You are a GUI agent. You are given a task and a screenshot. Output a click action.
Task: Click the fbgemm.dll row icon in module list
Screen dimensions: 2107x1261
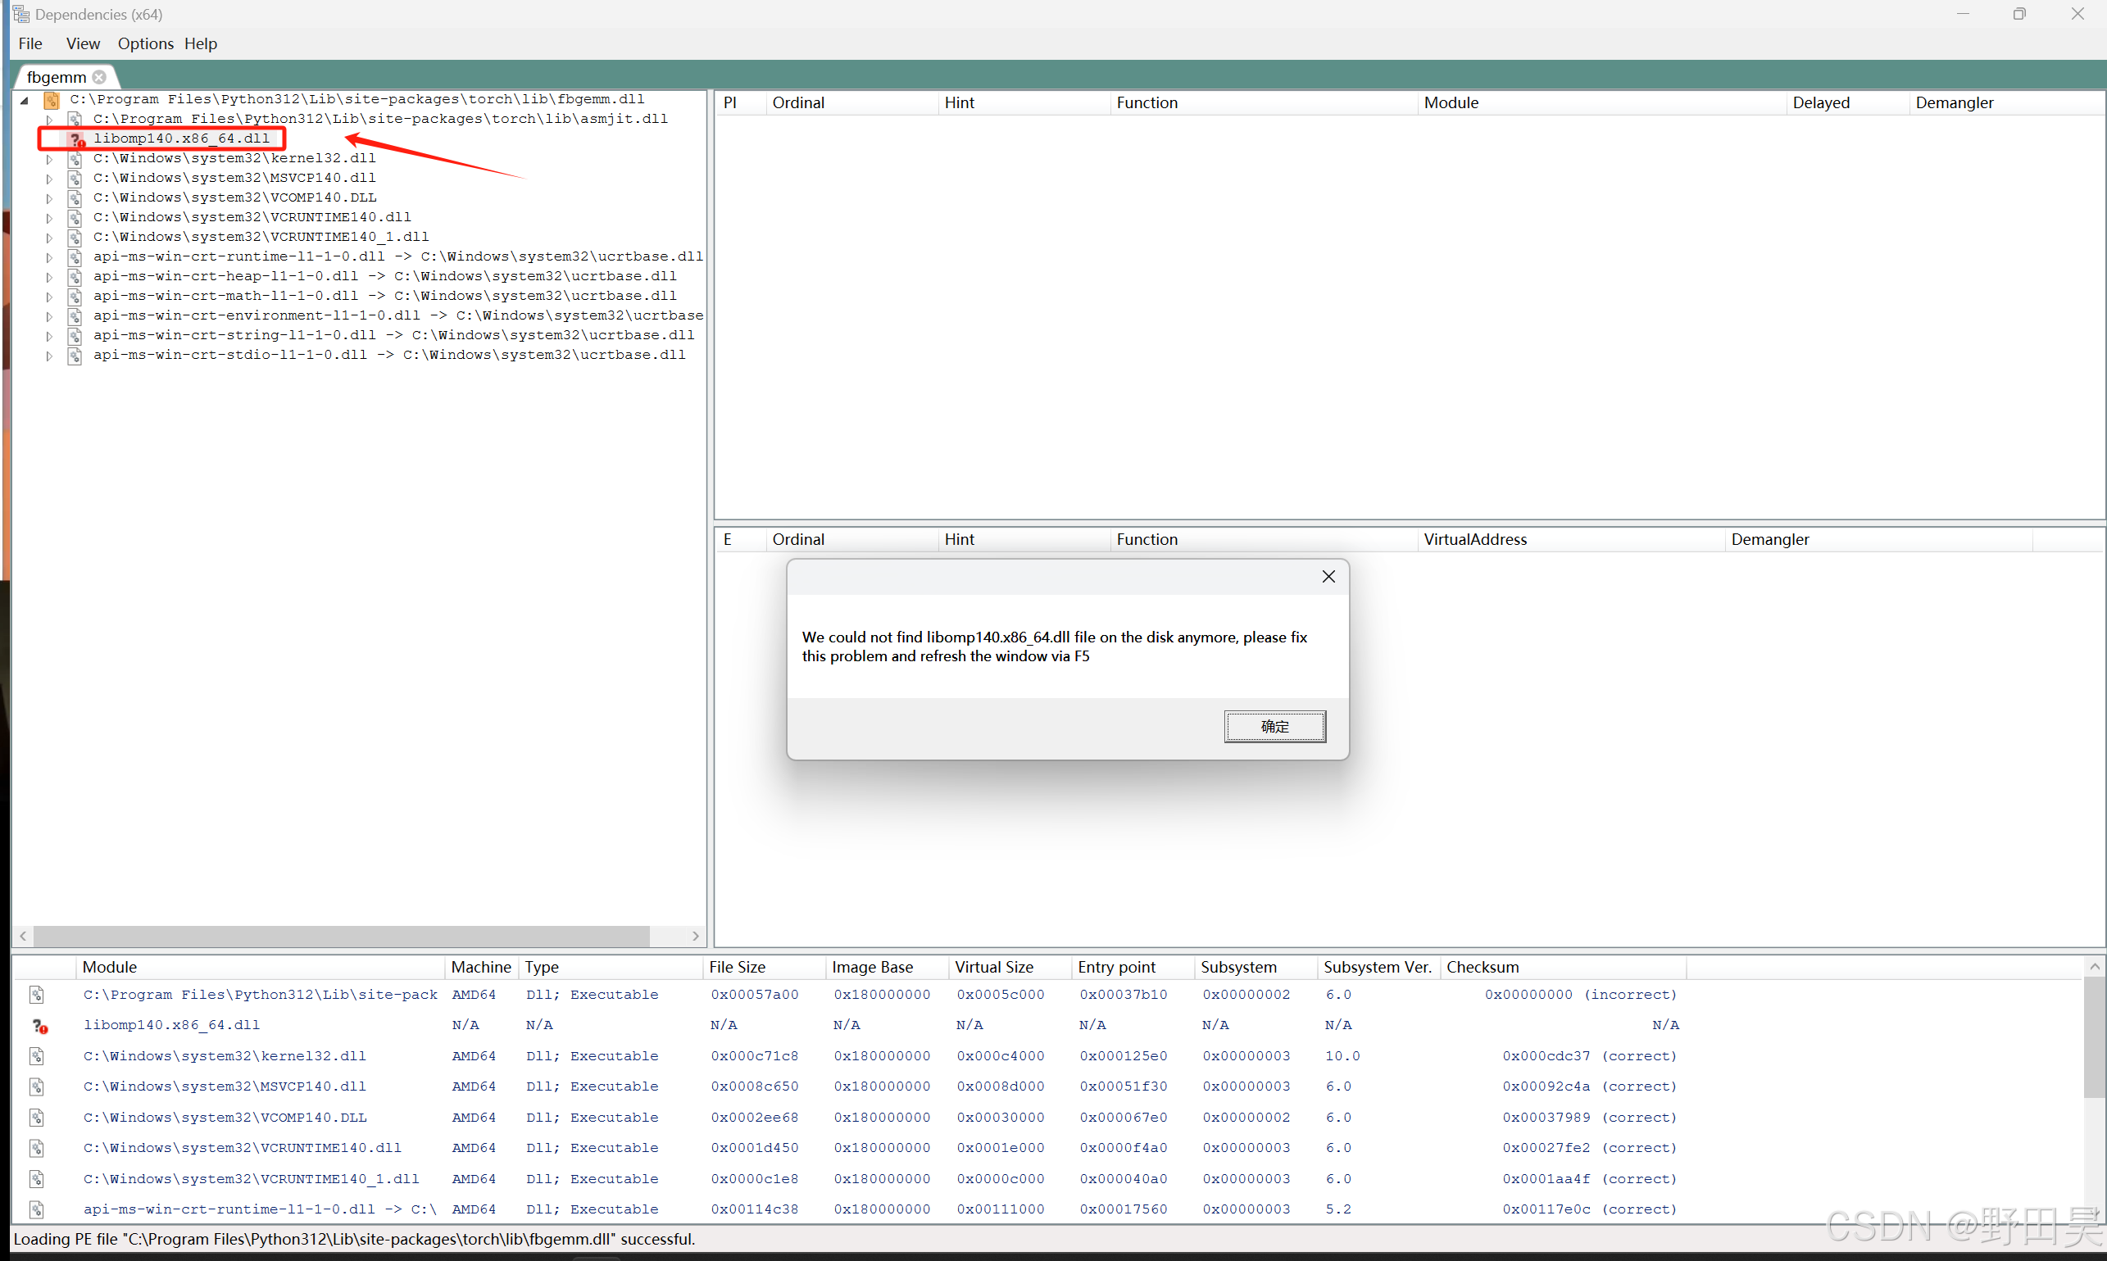coord(37,994)
